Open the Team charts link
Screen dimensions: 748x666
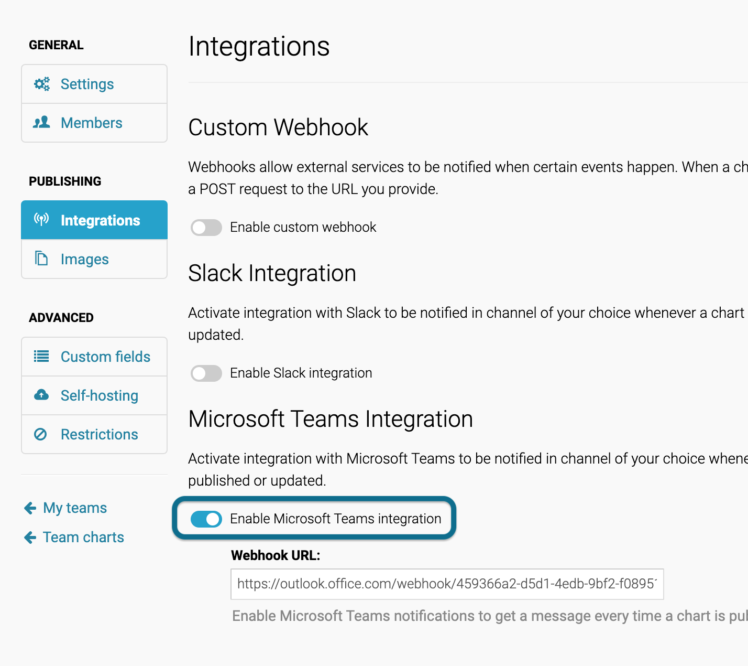tap(83, 537)
